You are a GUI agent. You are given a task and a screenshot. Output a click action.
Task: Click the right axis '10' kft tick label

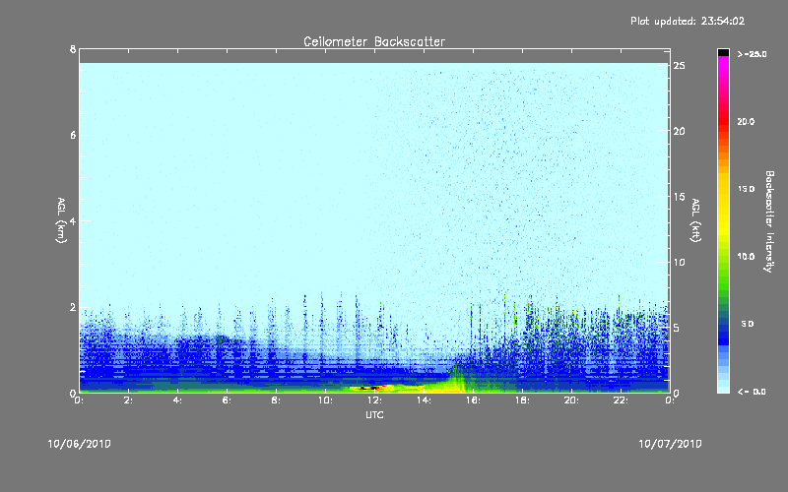(x=679, y=262)
